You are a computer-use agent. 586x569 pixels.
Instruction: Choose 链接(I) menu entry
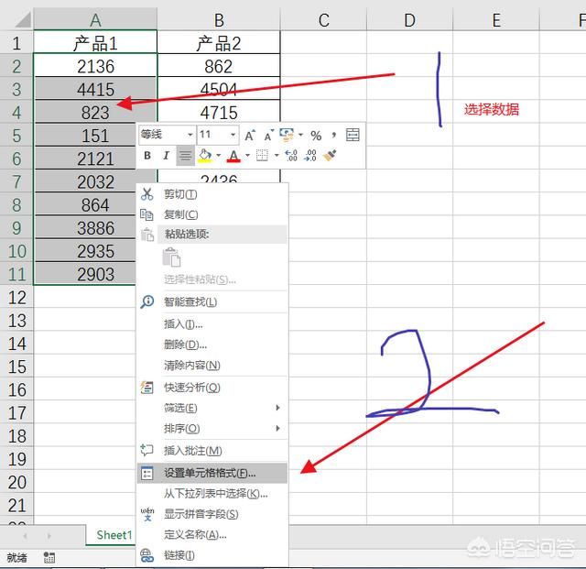click(212, 555)
